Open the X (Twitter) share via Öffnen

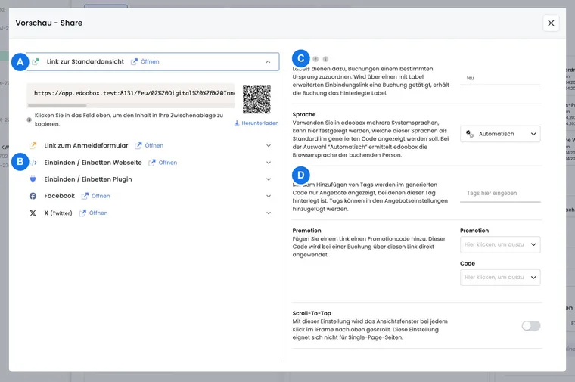[98, 213]
